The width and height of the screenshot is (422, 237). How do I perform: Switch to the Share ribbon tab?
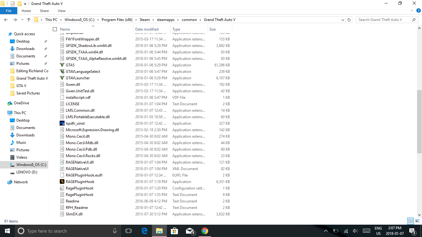click(x=44, y=11)
